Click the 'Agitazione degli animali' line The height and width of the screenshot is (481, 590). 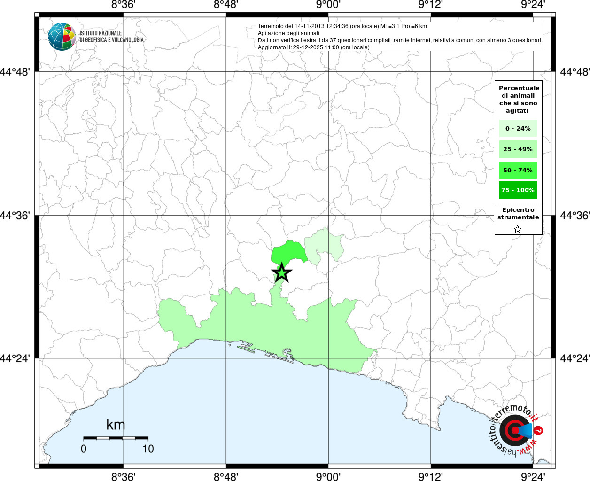tap(288, 33)
